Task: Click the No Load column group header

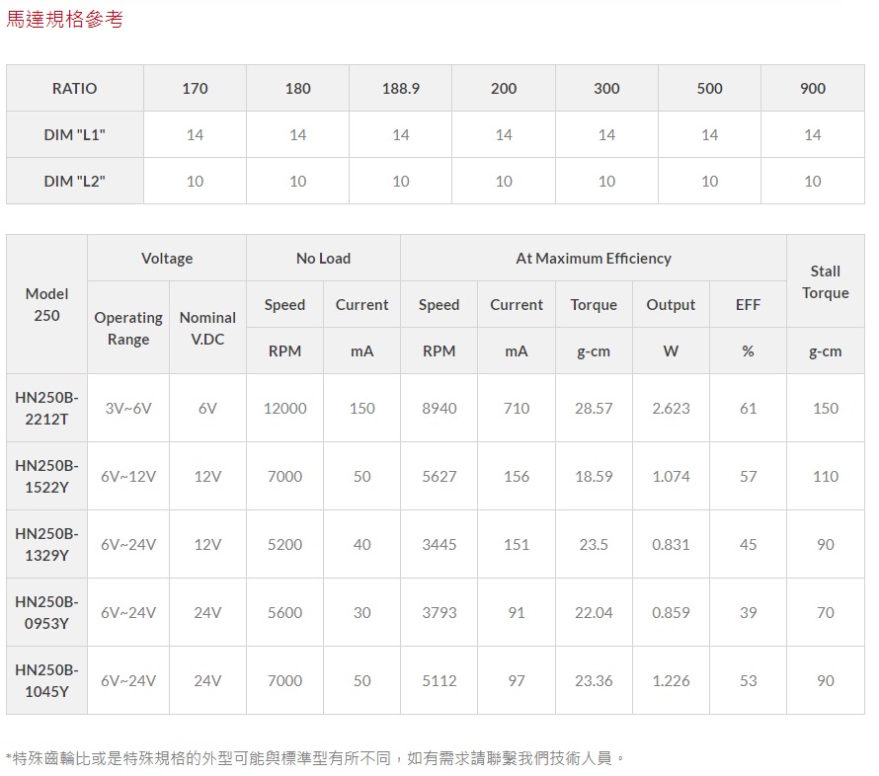Action: click(x=323, y=259)
